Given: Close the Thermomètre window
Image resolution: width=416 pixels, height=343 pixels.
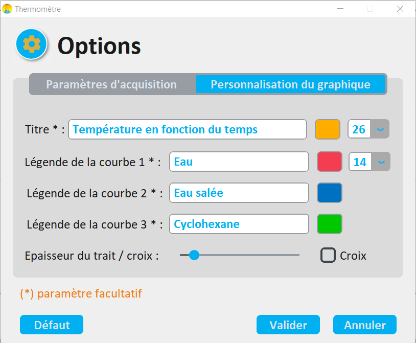Looking at the screenshot, I should [400, 9].
